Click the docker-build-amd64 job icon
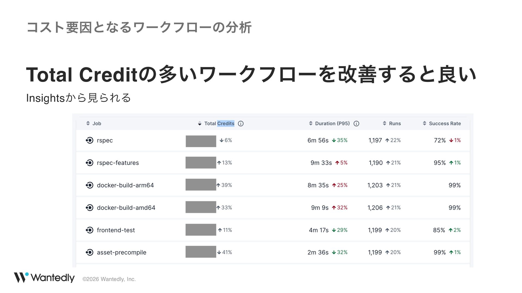Viewport: 522px width, 293px height. tap(89, 208)
